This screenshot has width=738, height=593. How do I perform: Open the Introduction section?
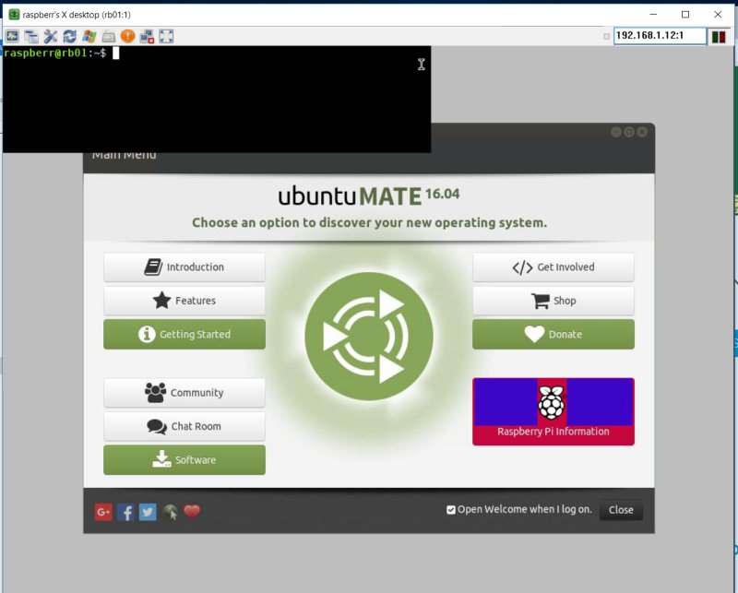click(x=184, y=267)
